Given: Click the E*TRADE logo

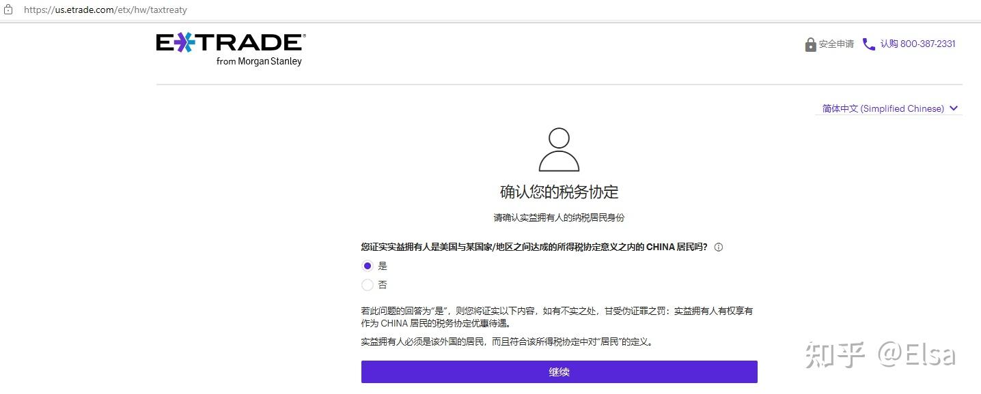Looking at the screenshot, I should coord(230,43).
